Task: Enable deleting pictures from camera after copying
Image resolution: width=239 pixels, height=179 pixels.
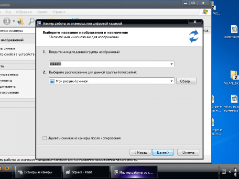Action: click(x=44, y=138)
